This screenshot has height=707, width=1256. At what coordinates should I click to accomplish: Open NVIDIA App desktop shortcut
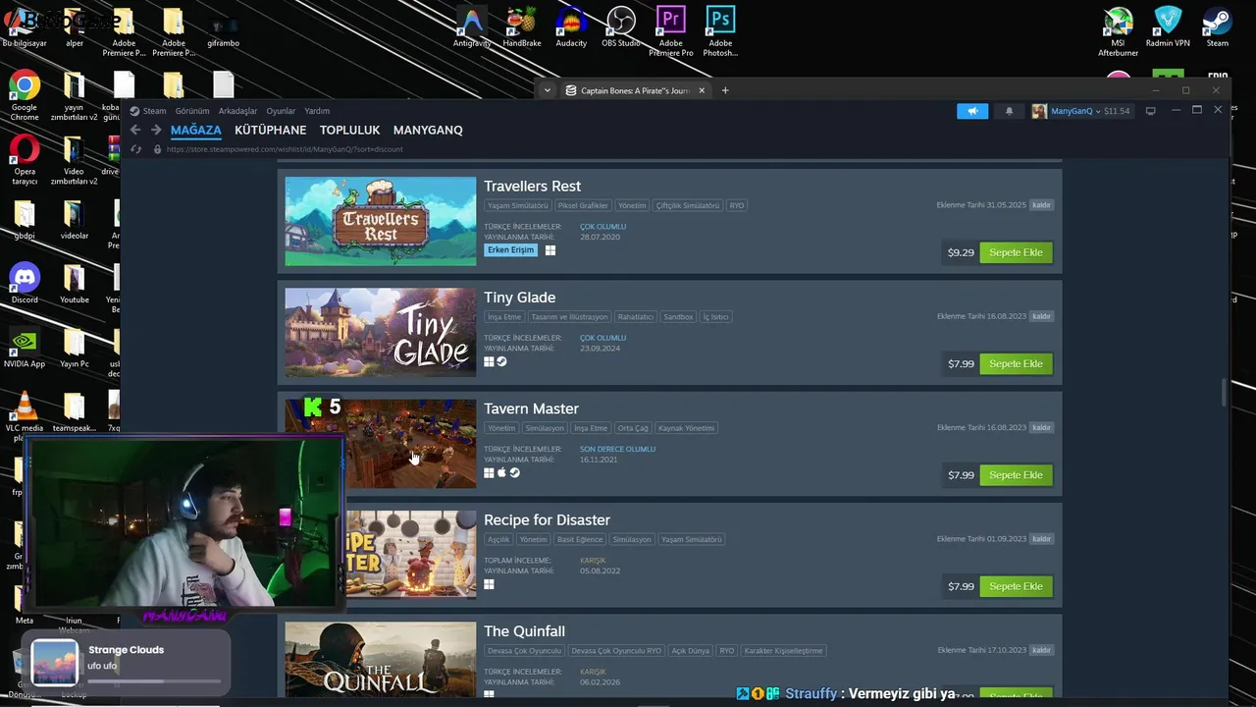(x=25, y=346)
